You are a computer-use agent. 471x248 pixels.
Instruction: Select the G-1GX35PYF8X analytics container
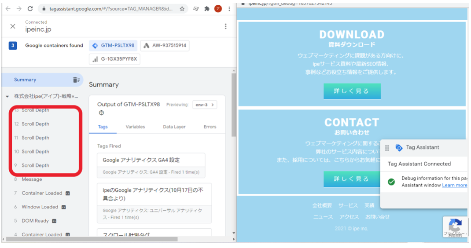[114, 59]
